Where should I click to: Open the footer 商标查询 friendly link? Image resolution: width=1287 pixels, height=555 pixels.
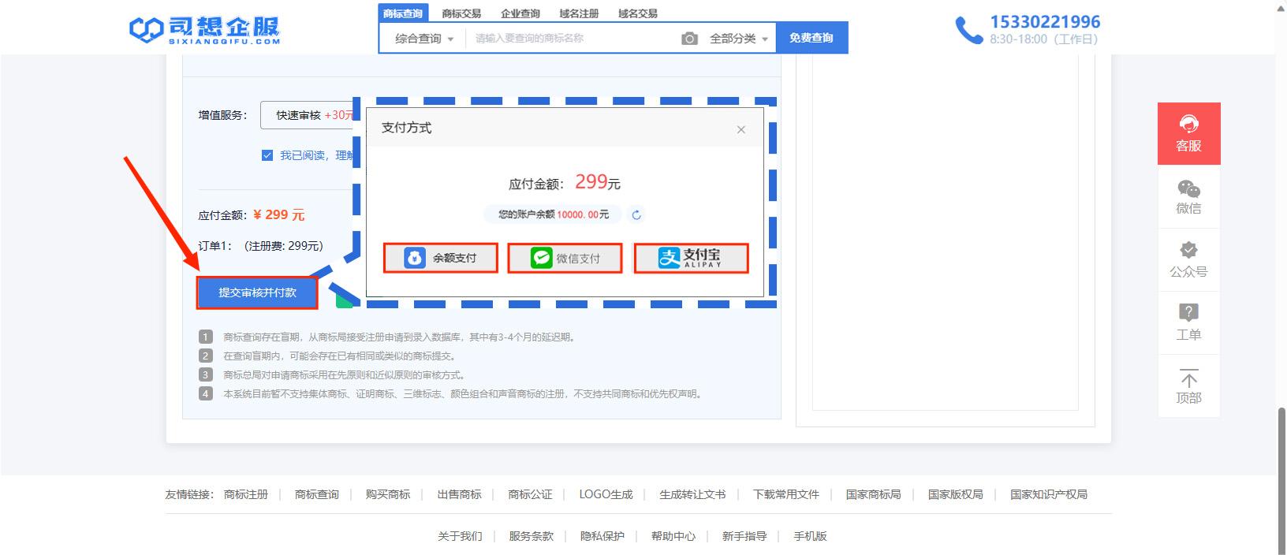tap(317, 494)
